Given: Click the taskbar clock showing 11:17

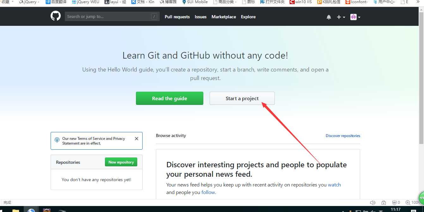Looking at the screenshot, I should point(396,209).
